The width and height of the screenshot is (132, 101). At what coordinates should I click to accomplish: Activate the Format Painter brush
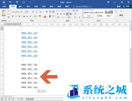click(x=8, y=17)
